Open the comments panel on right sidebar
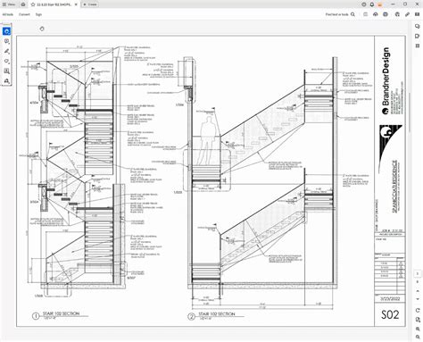The width and height of the screenshot is (423, 342). point(418,26)
